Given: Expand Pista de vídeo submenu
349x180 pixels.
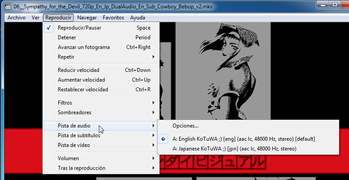Looking at the screenshot, I should (x=101, y=145).
